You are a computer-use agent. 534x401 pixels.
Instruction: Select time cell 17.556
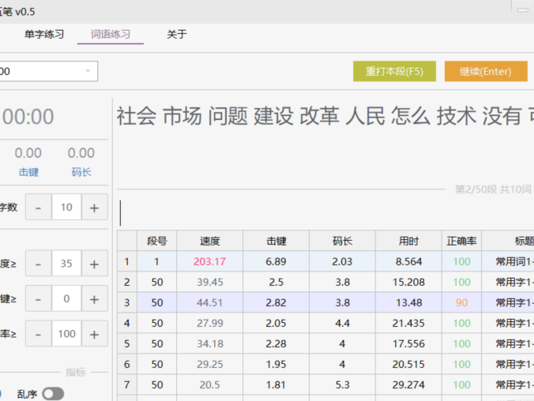coord(408,343)
